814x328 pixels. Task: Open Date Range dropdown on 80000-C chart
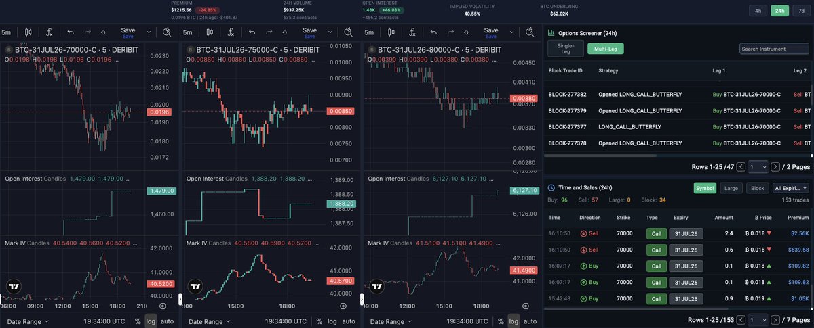click(x=391, y=321)
